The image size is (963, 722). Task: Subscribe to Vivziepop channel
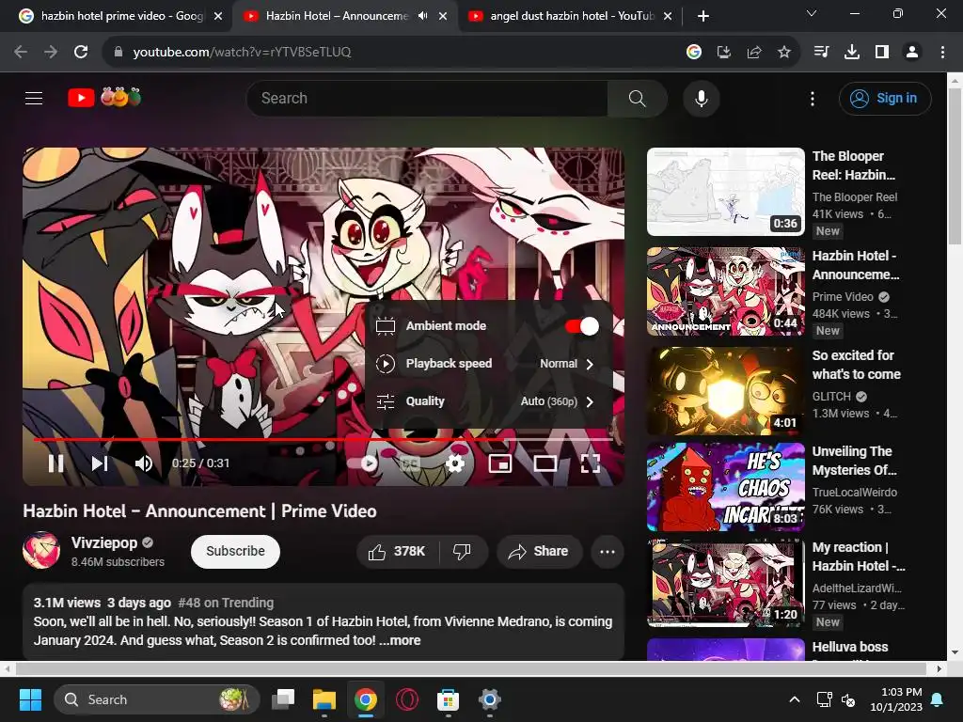click(235, 551)
